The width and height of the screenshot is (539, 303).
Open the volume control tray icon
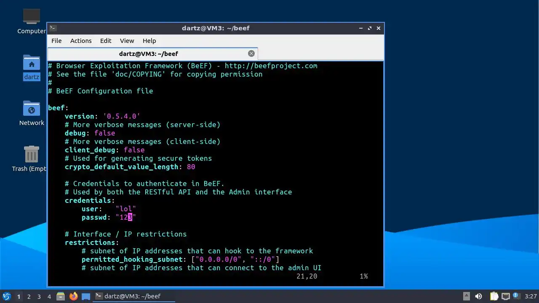pyautogui.click(x=478, y=296)
